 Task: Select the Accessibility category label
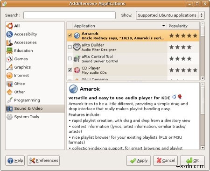coord(26,34)
